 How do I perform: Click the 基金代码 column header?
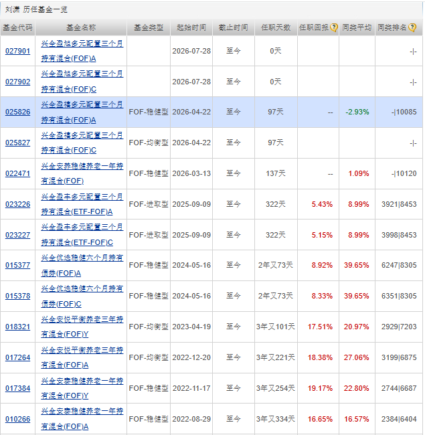click(18, 27)
